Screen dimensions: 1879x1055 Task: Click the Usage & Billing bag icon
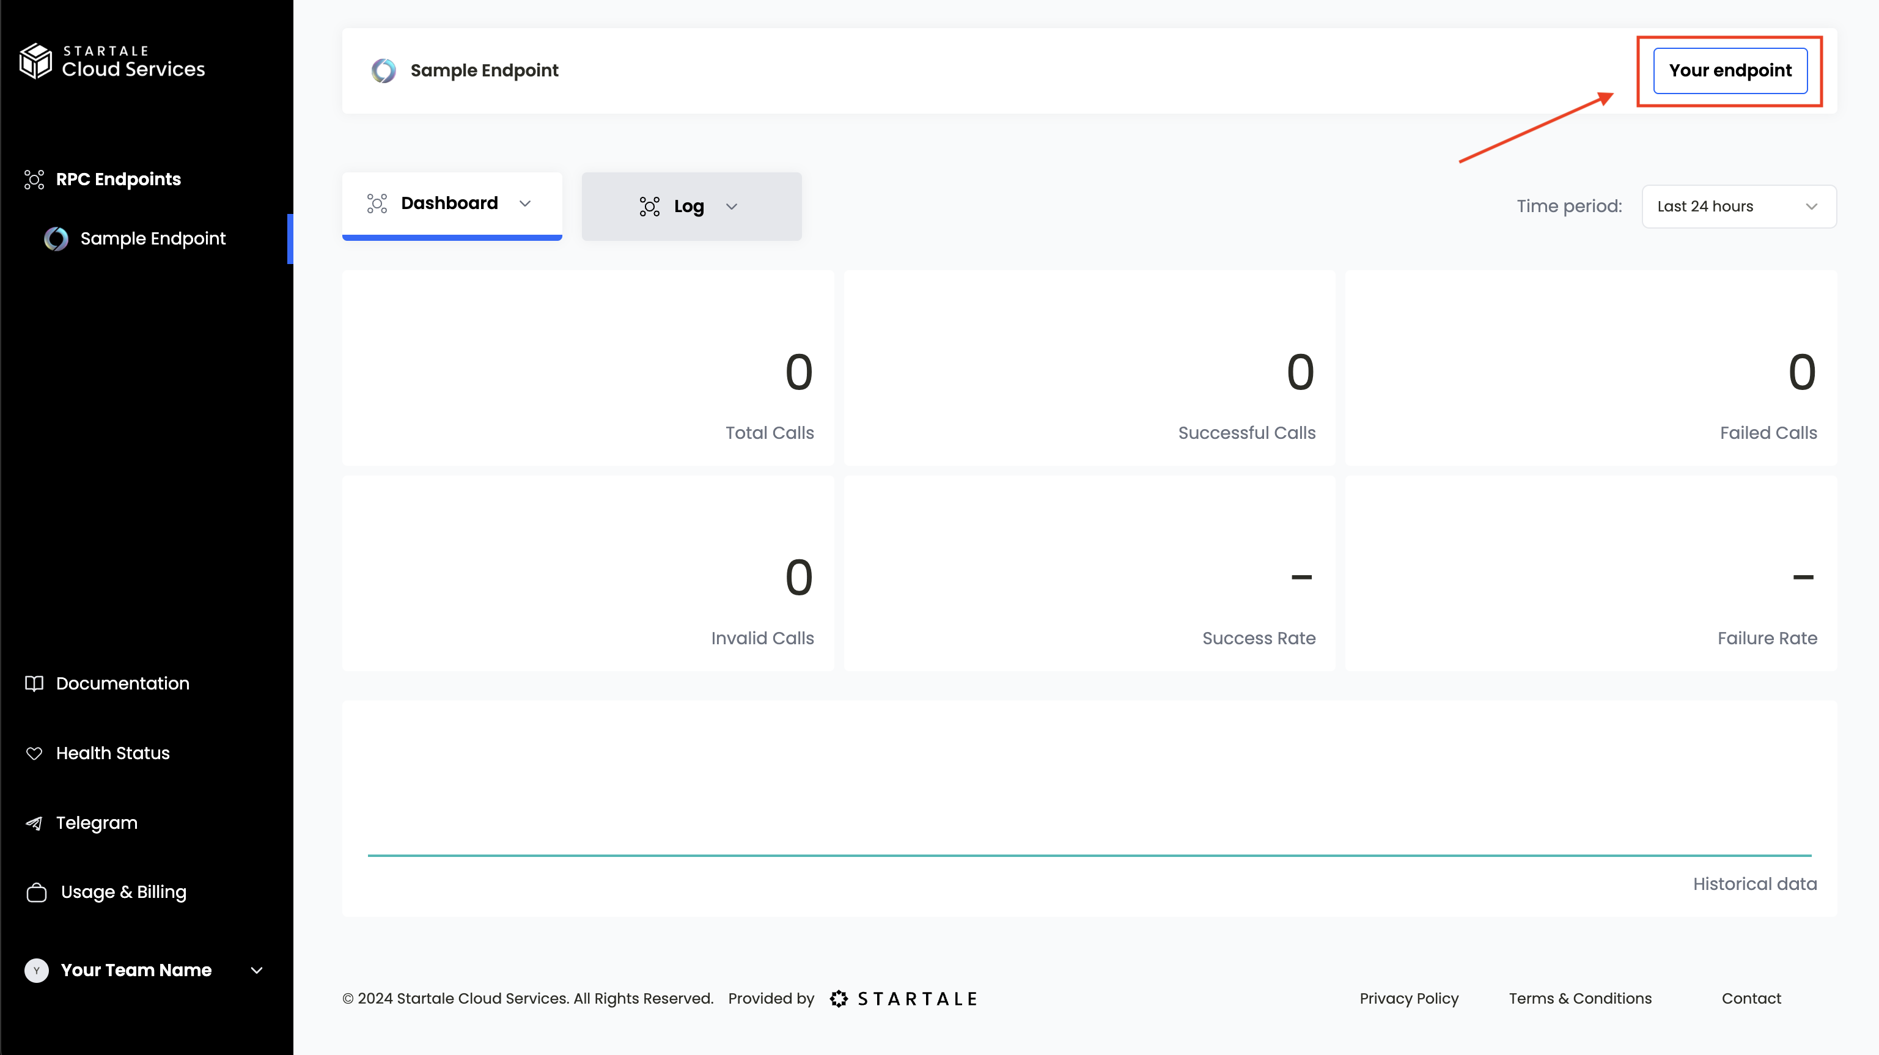coord(37,892)
